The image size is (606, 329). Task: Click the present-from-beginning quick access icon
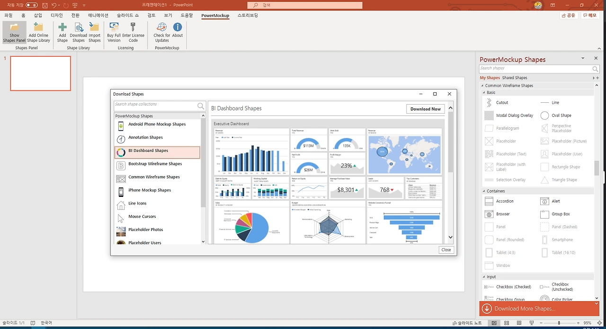[x=76, y=5]
